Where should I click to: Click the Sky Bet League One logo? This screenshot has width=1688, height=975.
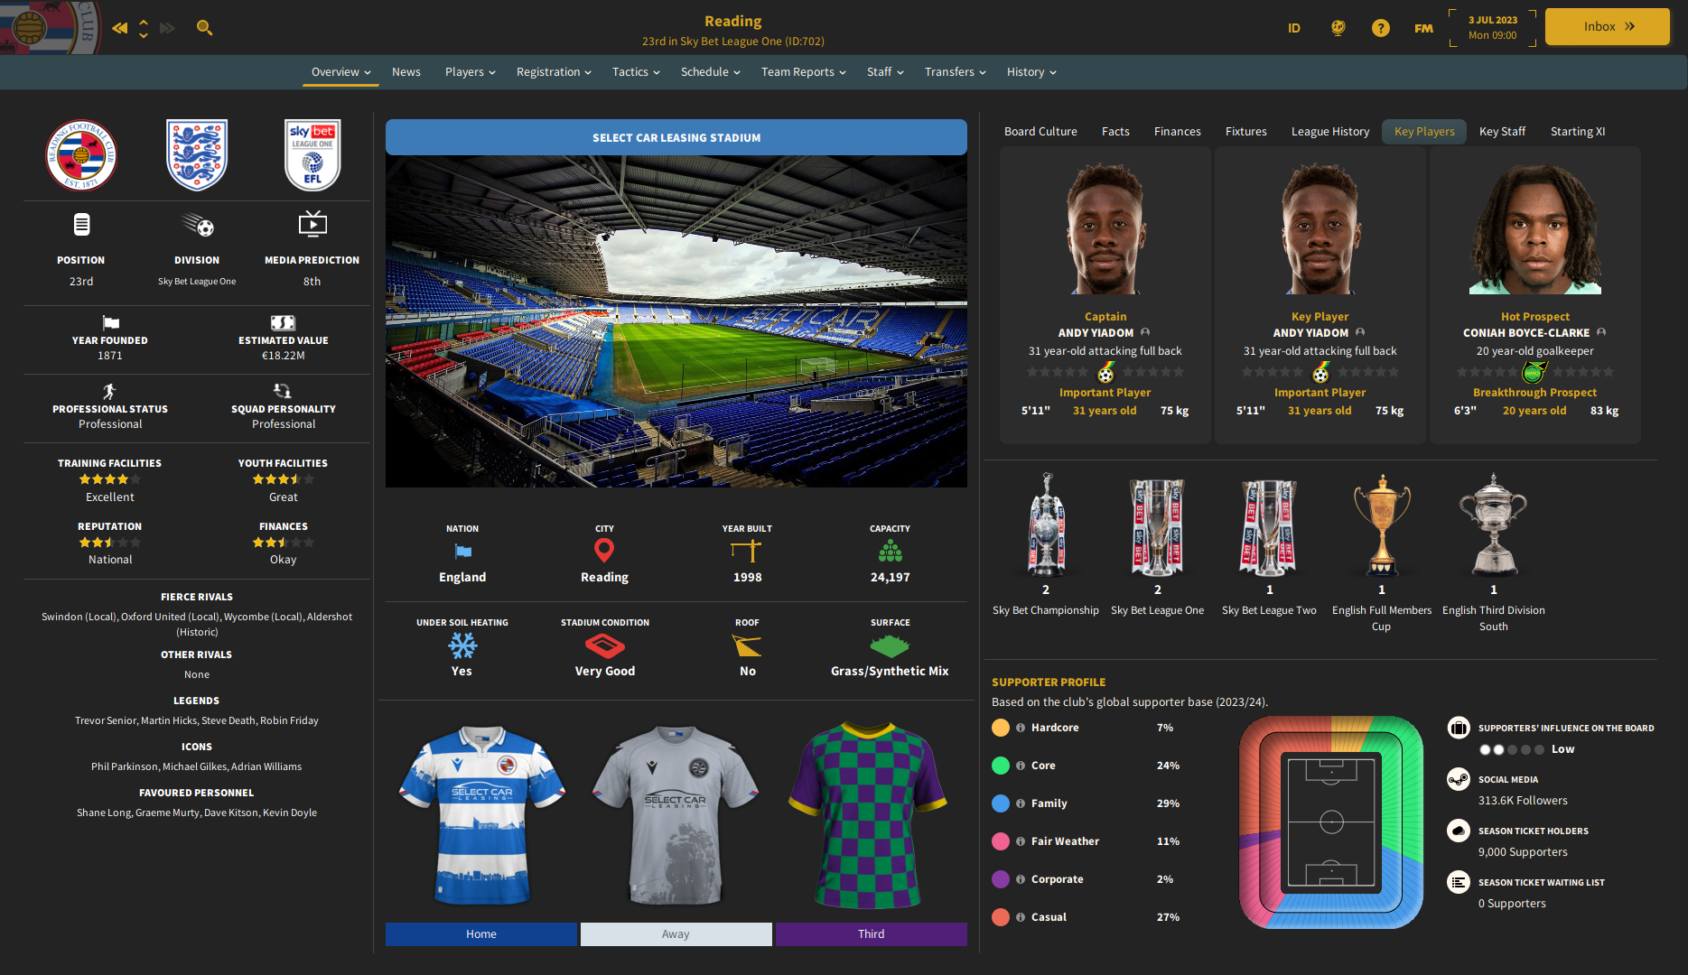coord(312,154)
